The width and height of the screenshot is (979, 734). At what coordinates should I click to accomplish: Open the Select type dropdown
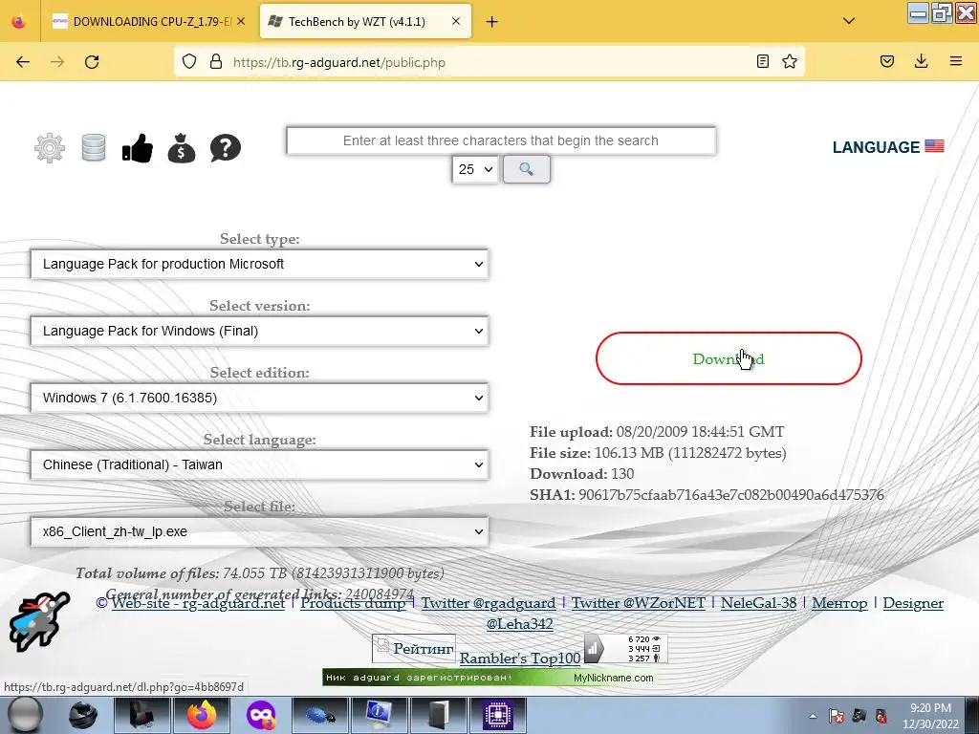tap(259, 264)
